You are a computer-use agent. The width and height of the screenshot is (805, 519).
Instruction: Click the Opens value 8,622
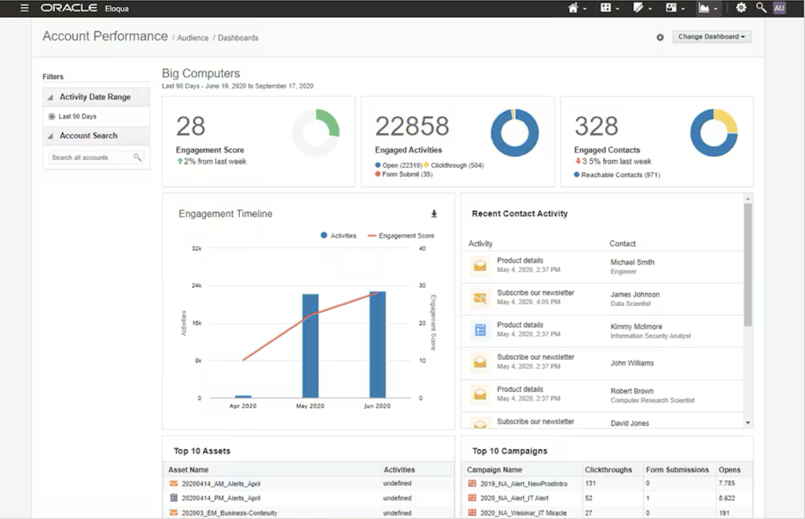(727, 498)
